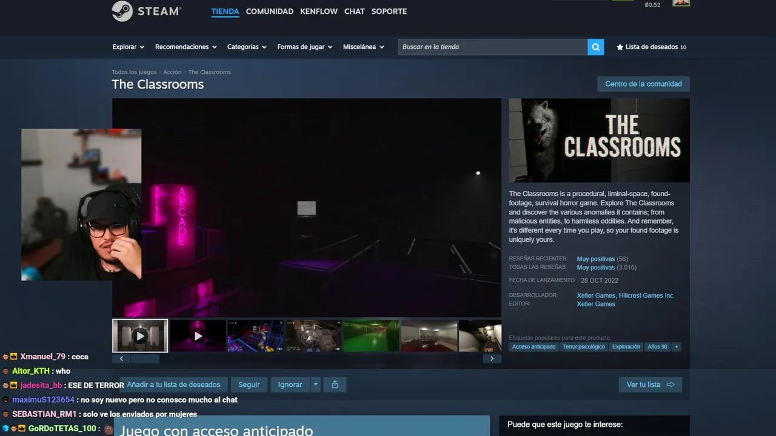Click the 'DESARROLLADOR:' label
The width and height of the screenshot is (776, 436).
[533, 296]
